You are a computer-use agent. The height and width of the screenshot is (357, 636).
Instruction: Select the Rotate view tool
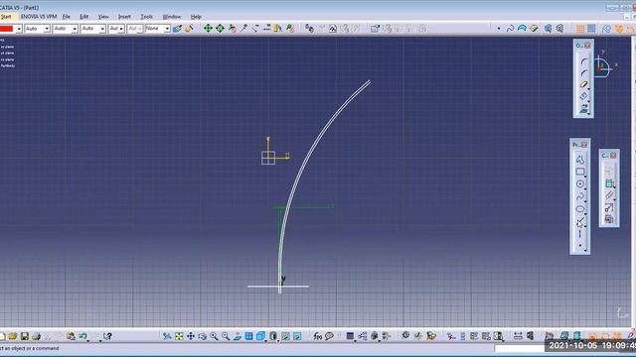pyautogui.click(x=202, y=336)
